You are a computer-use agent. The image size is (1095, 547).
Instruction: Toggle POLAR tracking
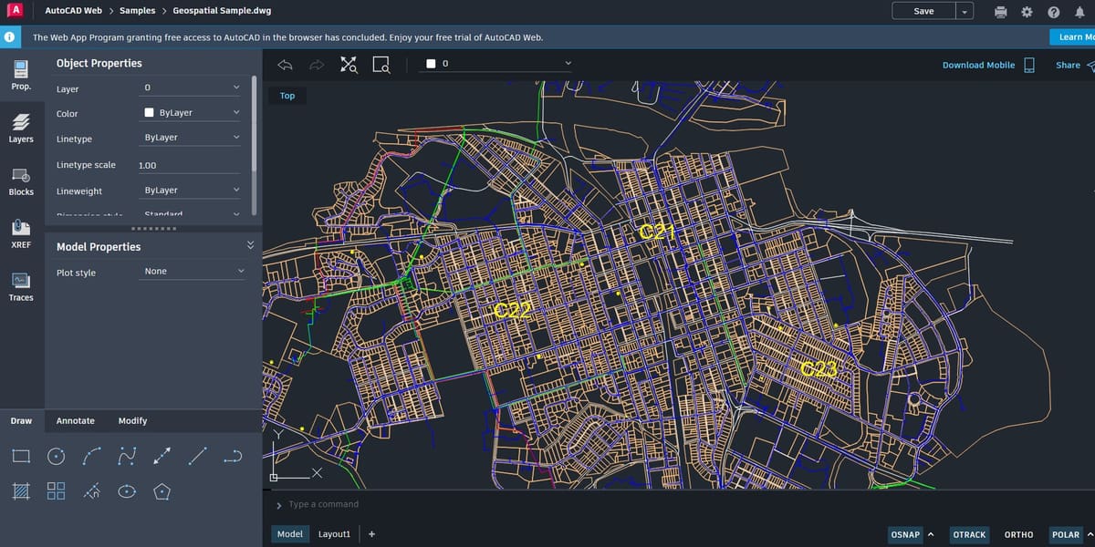[x=1066, y=534]
